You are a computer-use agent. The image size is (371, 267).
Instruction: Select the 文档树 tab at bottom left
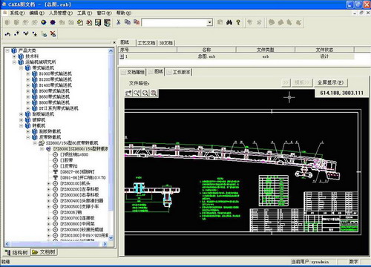pyautogui.click(x=44, y=252)
